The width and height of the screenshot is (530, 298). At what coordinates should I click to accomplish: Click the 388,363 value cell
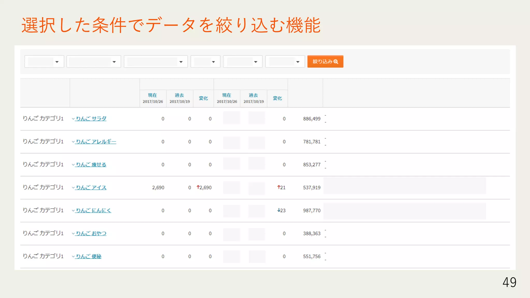click(312, 233)
